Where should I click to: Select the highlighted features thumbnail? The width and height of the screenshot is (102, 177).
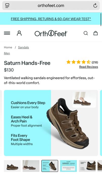(x=50, y=166)
